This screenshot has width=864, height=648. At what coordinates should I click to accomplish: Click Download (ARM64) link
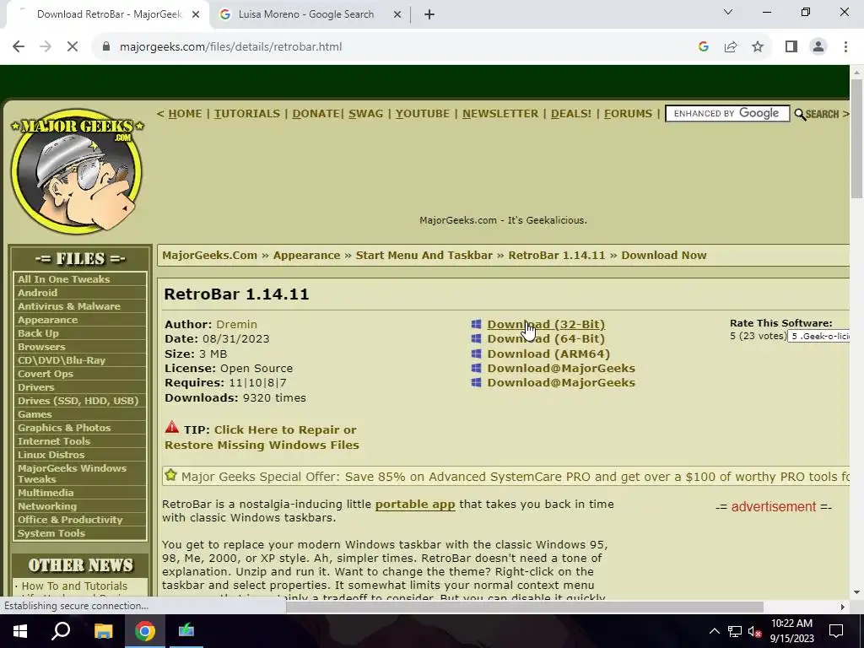(x=548, y=354)
